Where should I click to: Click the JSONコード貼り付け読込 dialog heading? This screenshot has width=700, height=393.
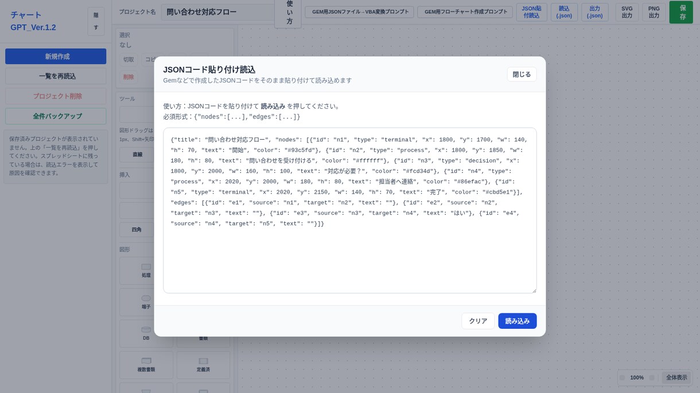[x=209, y=69]
